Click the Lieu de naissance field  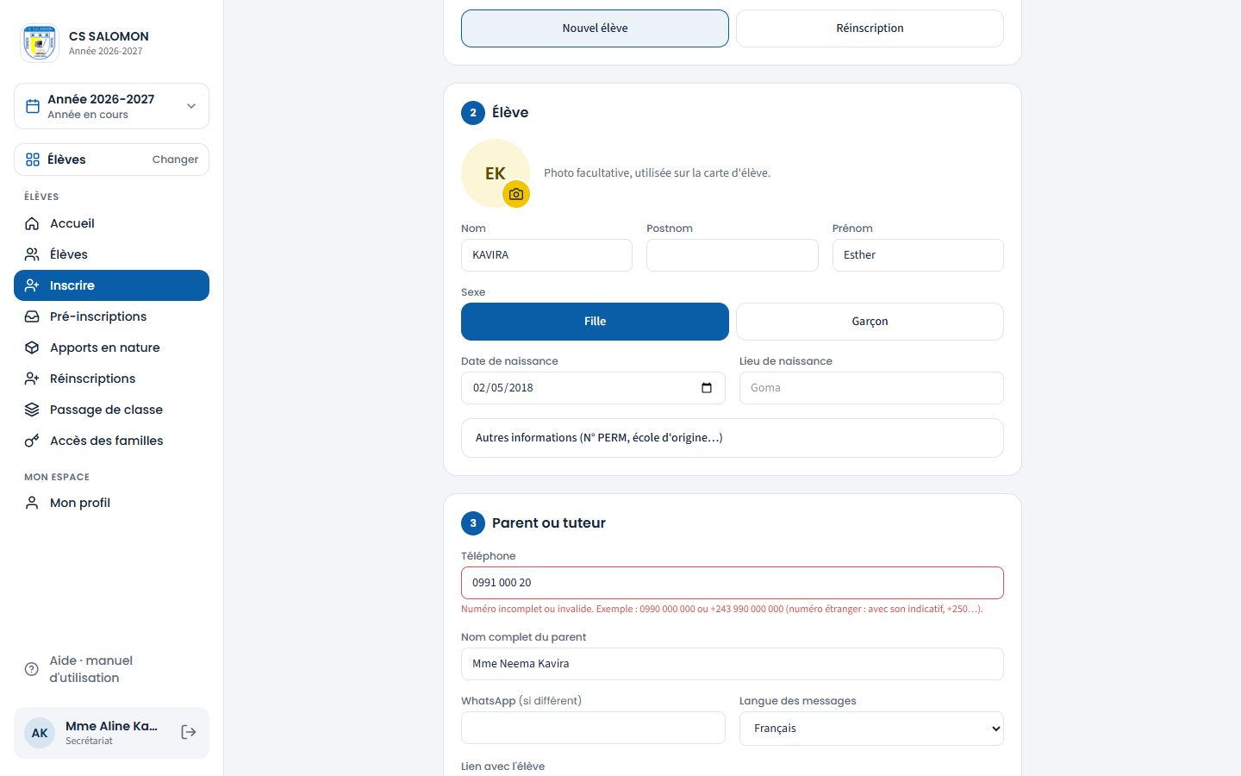871,388
